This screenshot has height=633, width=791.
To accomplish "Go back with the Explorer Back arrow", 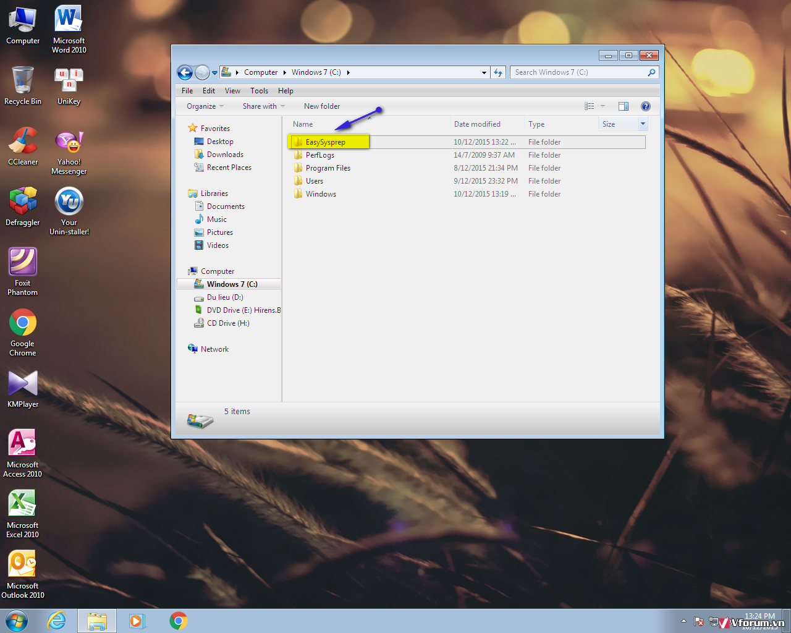I will coord(185,72).
